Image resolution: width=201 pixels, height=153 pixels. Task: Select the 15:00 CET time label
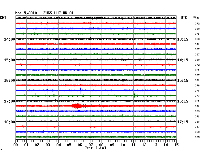tap(10, 60)
